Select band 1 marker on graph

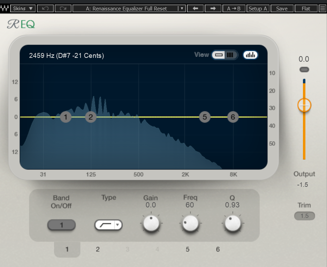[66, 117]
